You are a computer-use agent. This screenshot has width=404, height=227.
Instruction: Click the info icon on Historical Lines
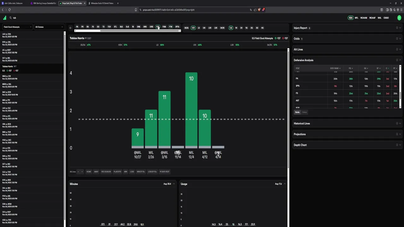pos(397,123)
